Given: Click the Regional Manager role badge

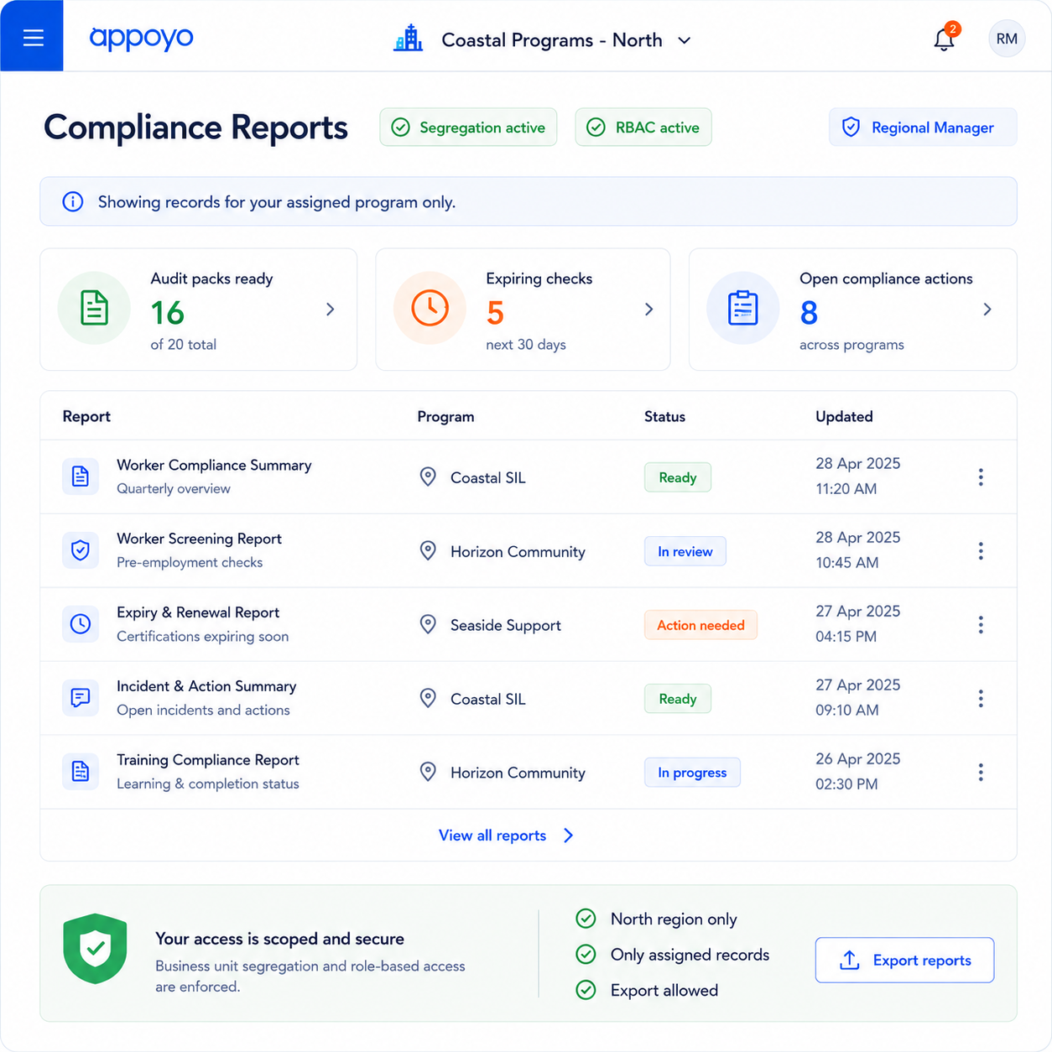Looking at the screenshot, I should pyautogui.click(x=923, y=127).
